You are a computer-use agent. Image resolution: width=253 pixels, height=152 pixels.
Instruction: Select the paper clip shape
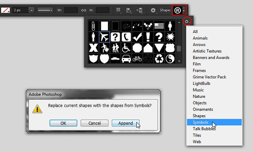click(93, 26)
